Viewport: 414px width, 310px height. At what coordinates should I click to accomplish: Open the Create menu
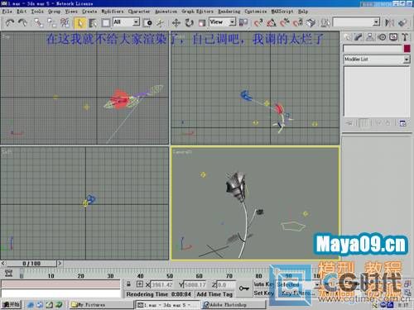click(89, 12)
